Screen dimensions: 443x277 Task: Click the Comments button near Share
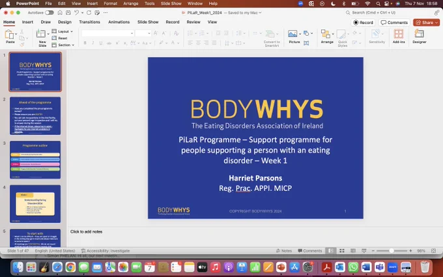tap(394, 22)
